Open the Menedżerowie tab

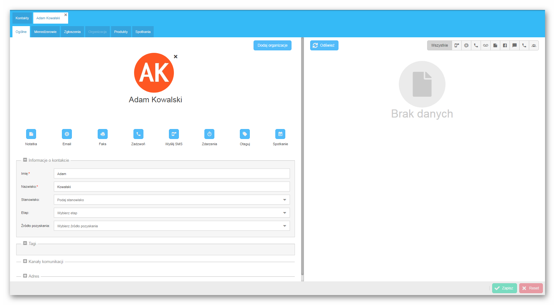point(45,32)
